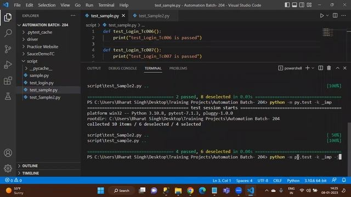Image resolution: width=351 pixels, height=197 pixels.
Task: Open the View menu
Action: click(65, 5)
